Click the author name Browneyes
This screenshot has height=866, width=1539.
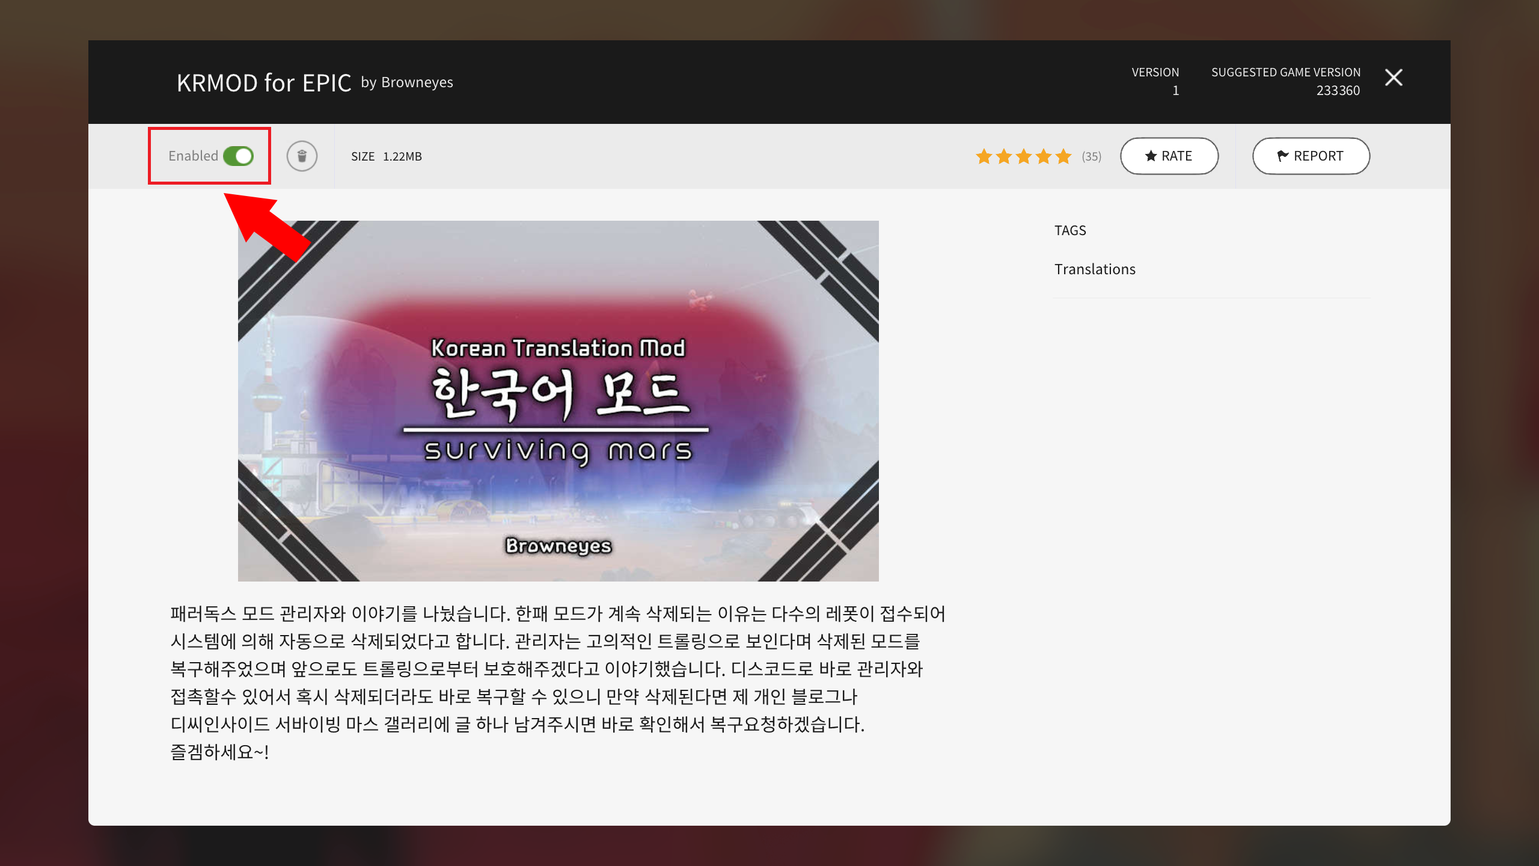[417, 82]
